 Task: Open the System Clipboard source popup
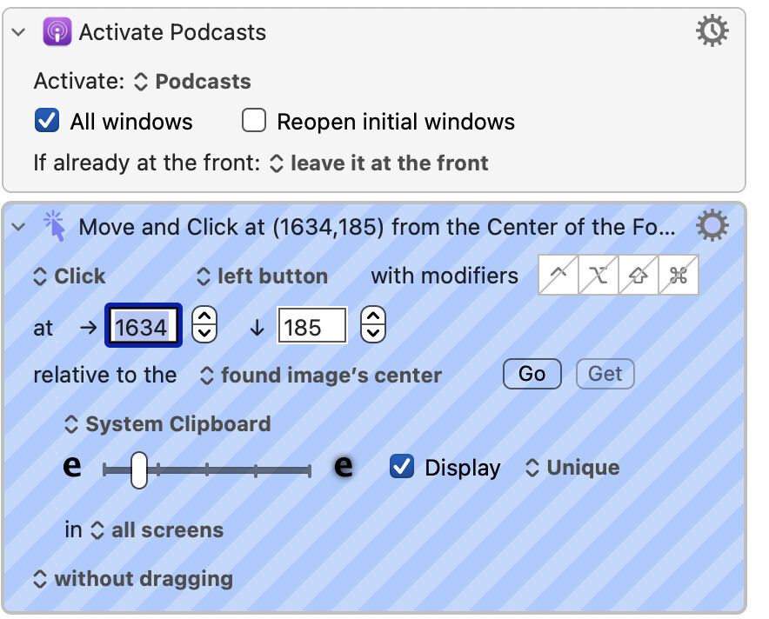point(168,424)
